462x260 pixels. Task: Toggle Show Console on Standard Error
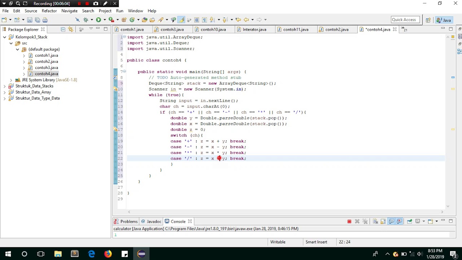coord(399,221)
